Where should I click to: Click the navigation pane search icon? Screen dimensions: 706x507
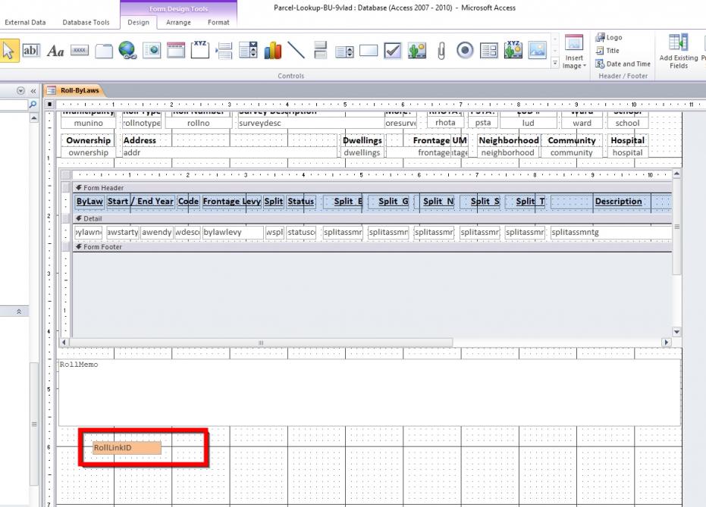pos(33,105)
